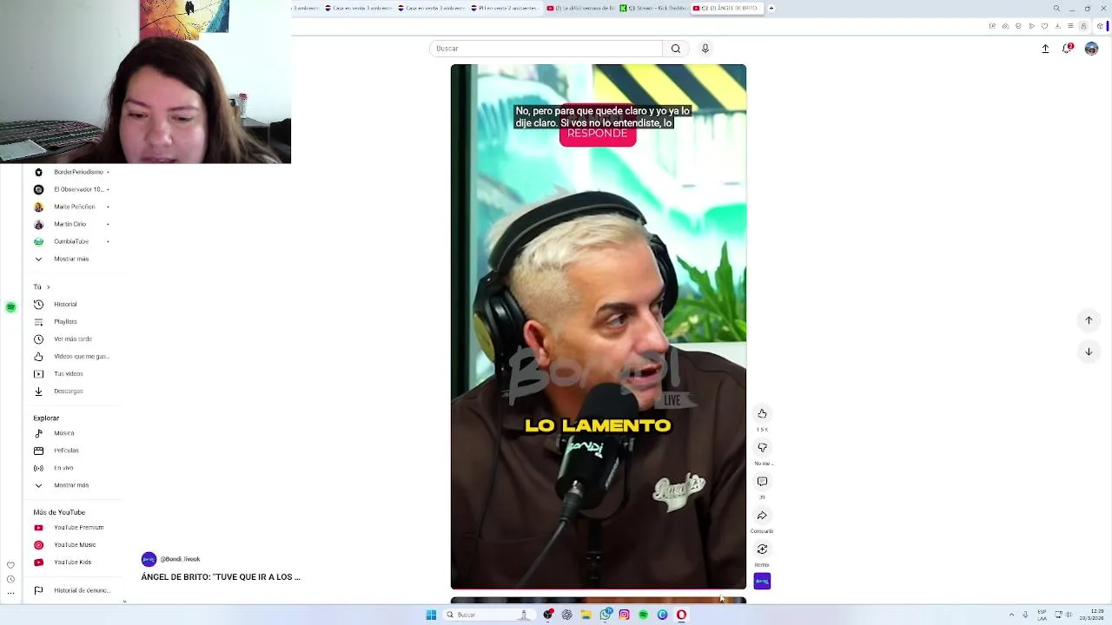Open the comments on this Short
1112x625 pixels.
point(762,481)
